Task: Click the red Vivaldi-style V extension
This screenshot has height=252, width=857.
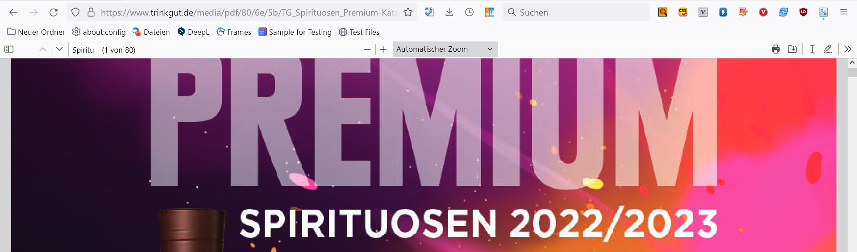Action: (x=763, y=12)
